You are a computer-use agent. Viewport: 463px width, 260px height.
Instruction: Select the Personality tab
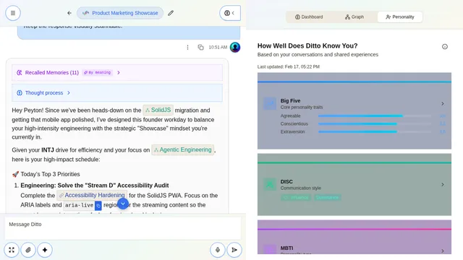tap(400, 17)
